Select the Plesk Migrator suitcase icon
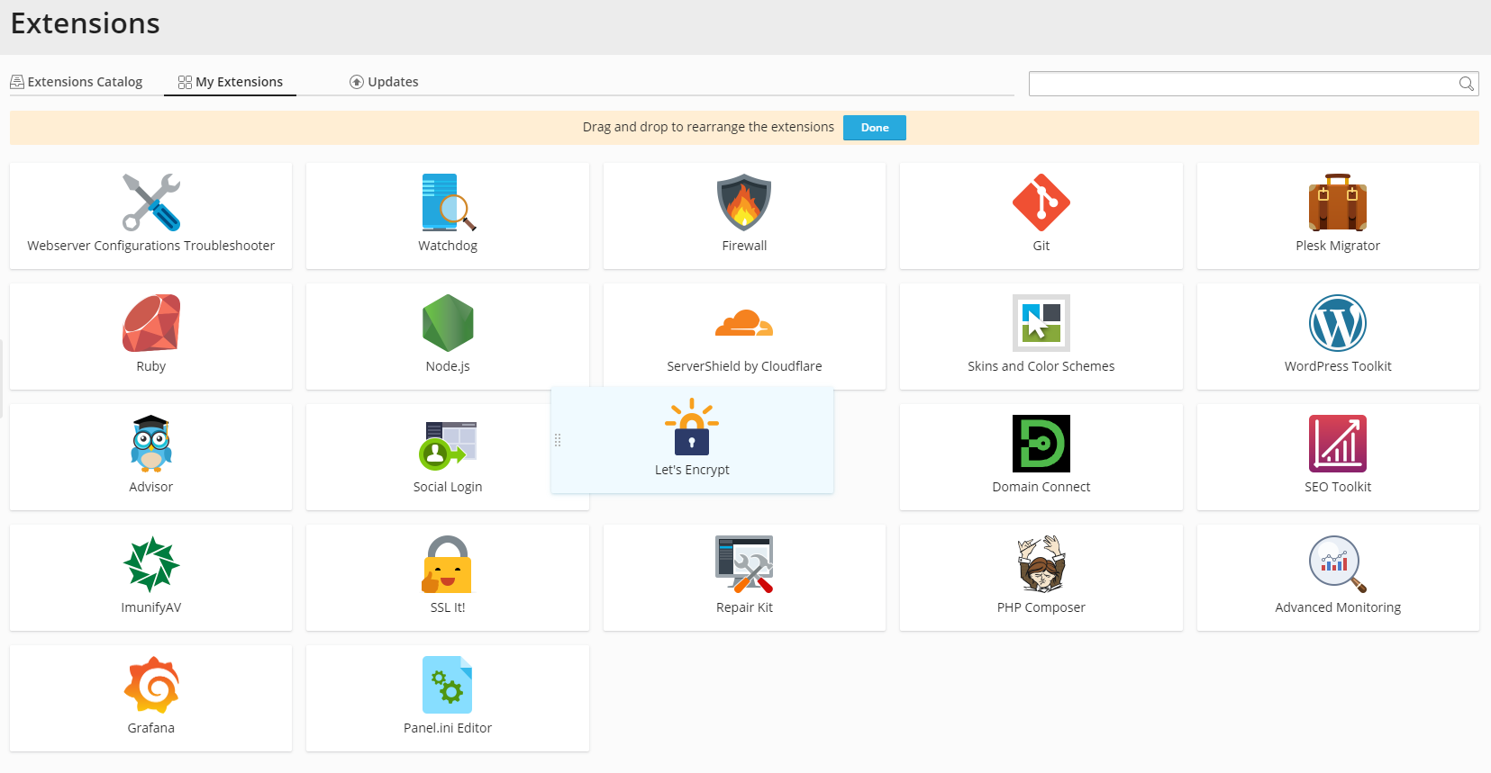This screenshot has width=1491, height=773. tap(1337, 202)
